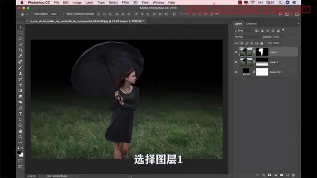
Task: Click the foreground color swatch
Action: point(19,152)
